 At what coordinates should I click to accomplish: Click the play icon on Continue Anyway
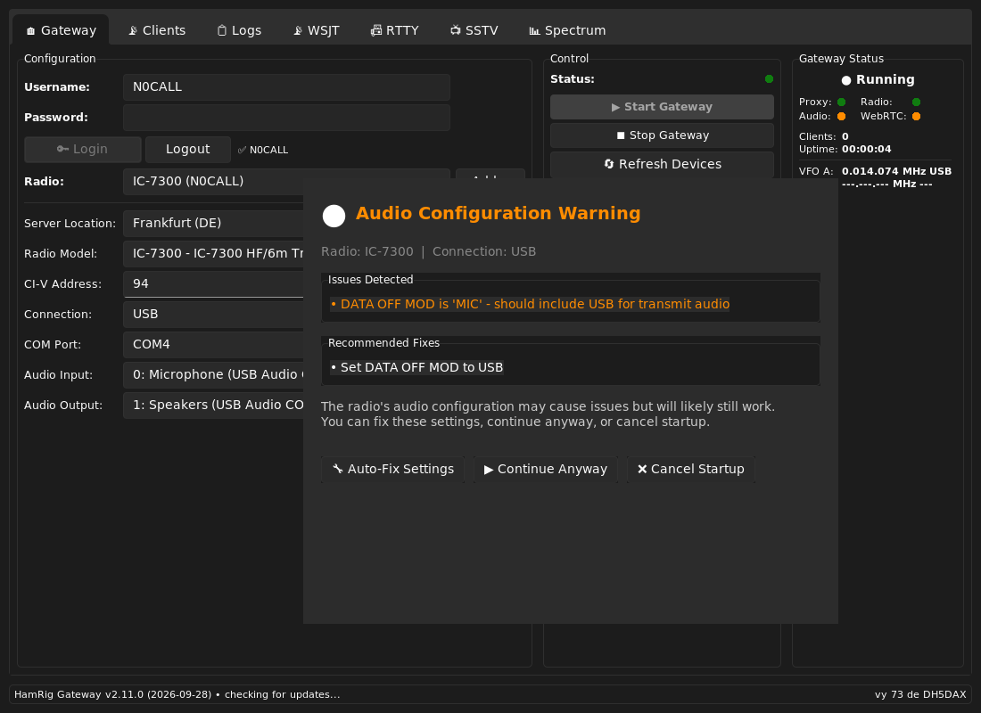click(489, 469)
